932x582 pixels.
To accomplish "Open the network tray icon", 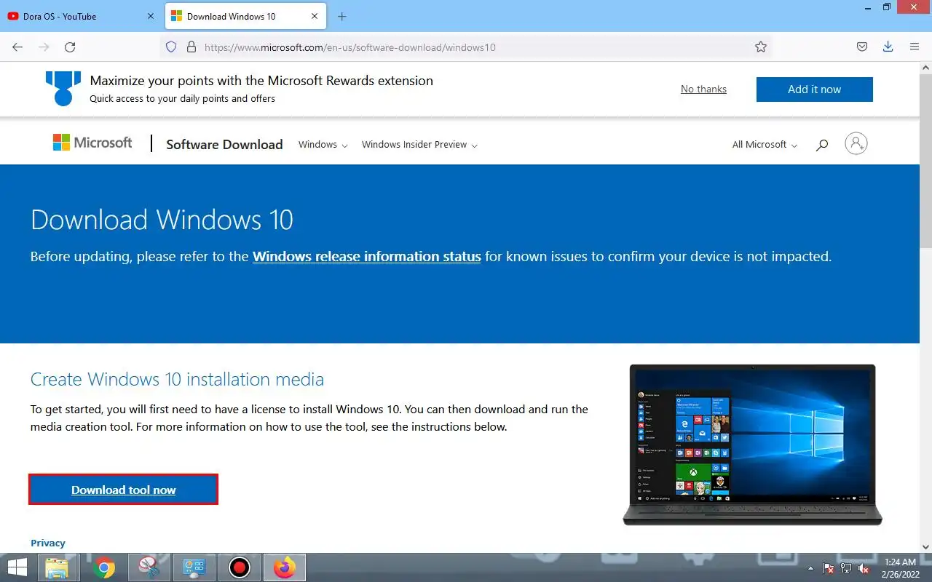I will click(846, 567).
